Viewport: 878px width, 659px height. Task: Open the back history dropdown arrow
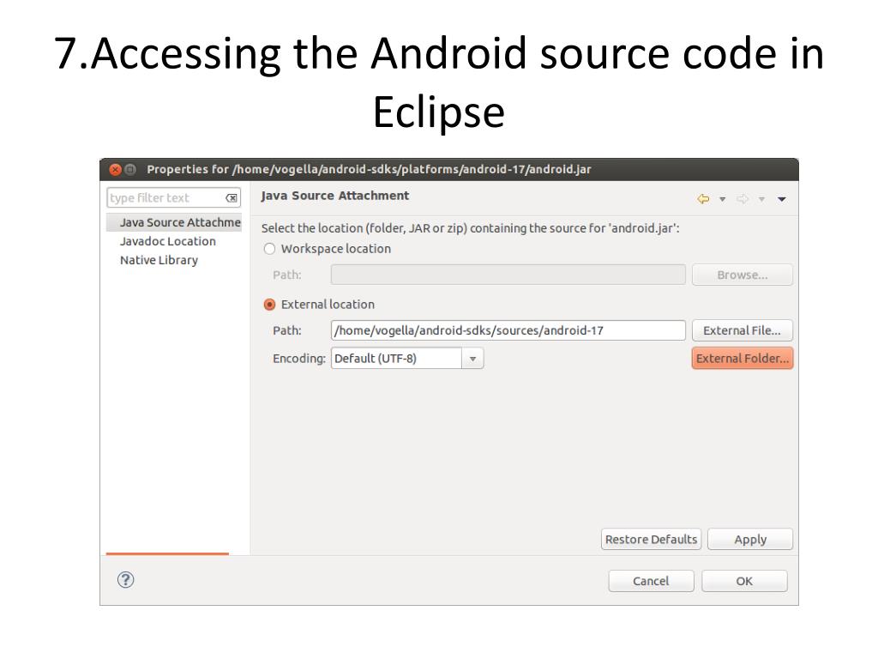coord(722,199)
